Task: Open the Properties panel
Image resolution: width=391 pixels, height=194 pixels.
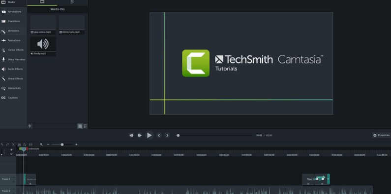Action: coord(381,135)
